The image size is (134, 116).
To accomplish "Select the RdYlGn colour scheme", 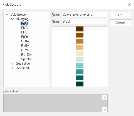I will tap(26, 55).
